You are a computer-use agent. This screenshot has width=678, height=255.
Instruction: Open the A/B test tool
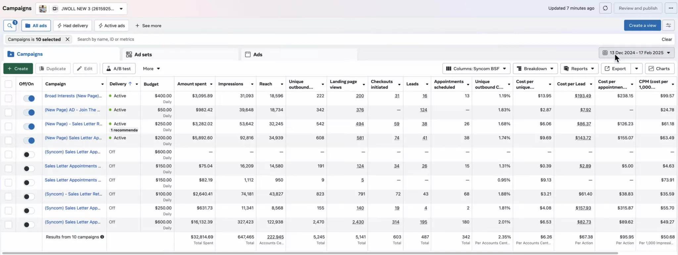(119, 69)
